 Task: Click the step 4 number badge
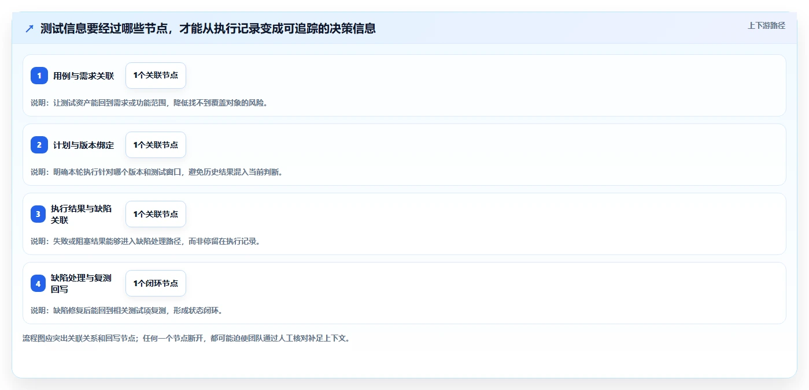click(x=38, y=283)
